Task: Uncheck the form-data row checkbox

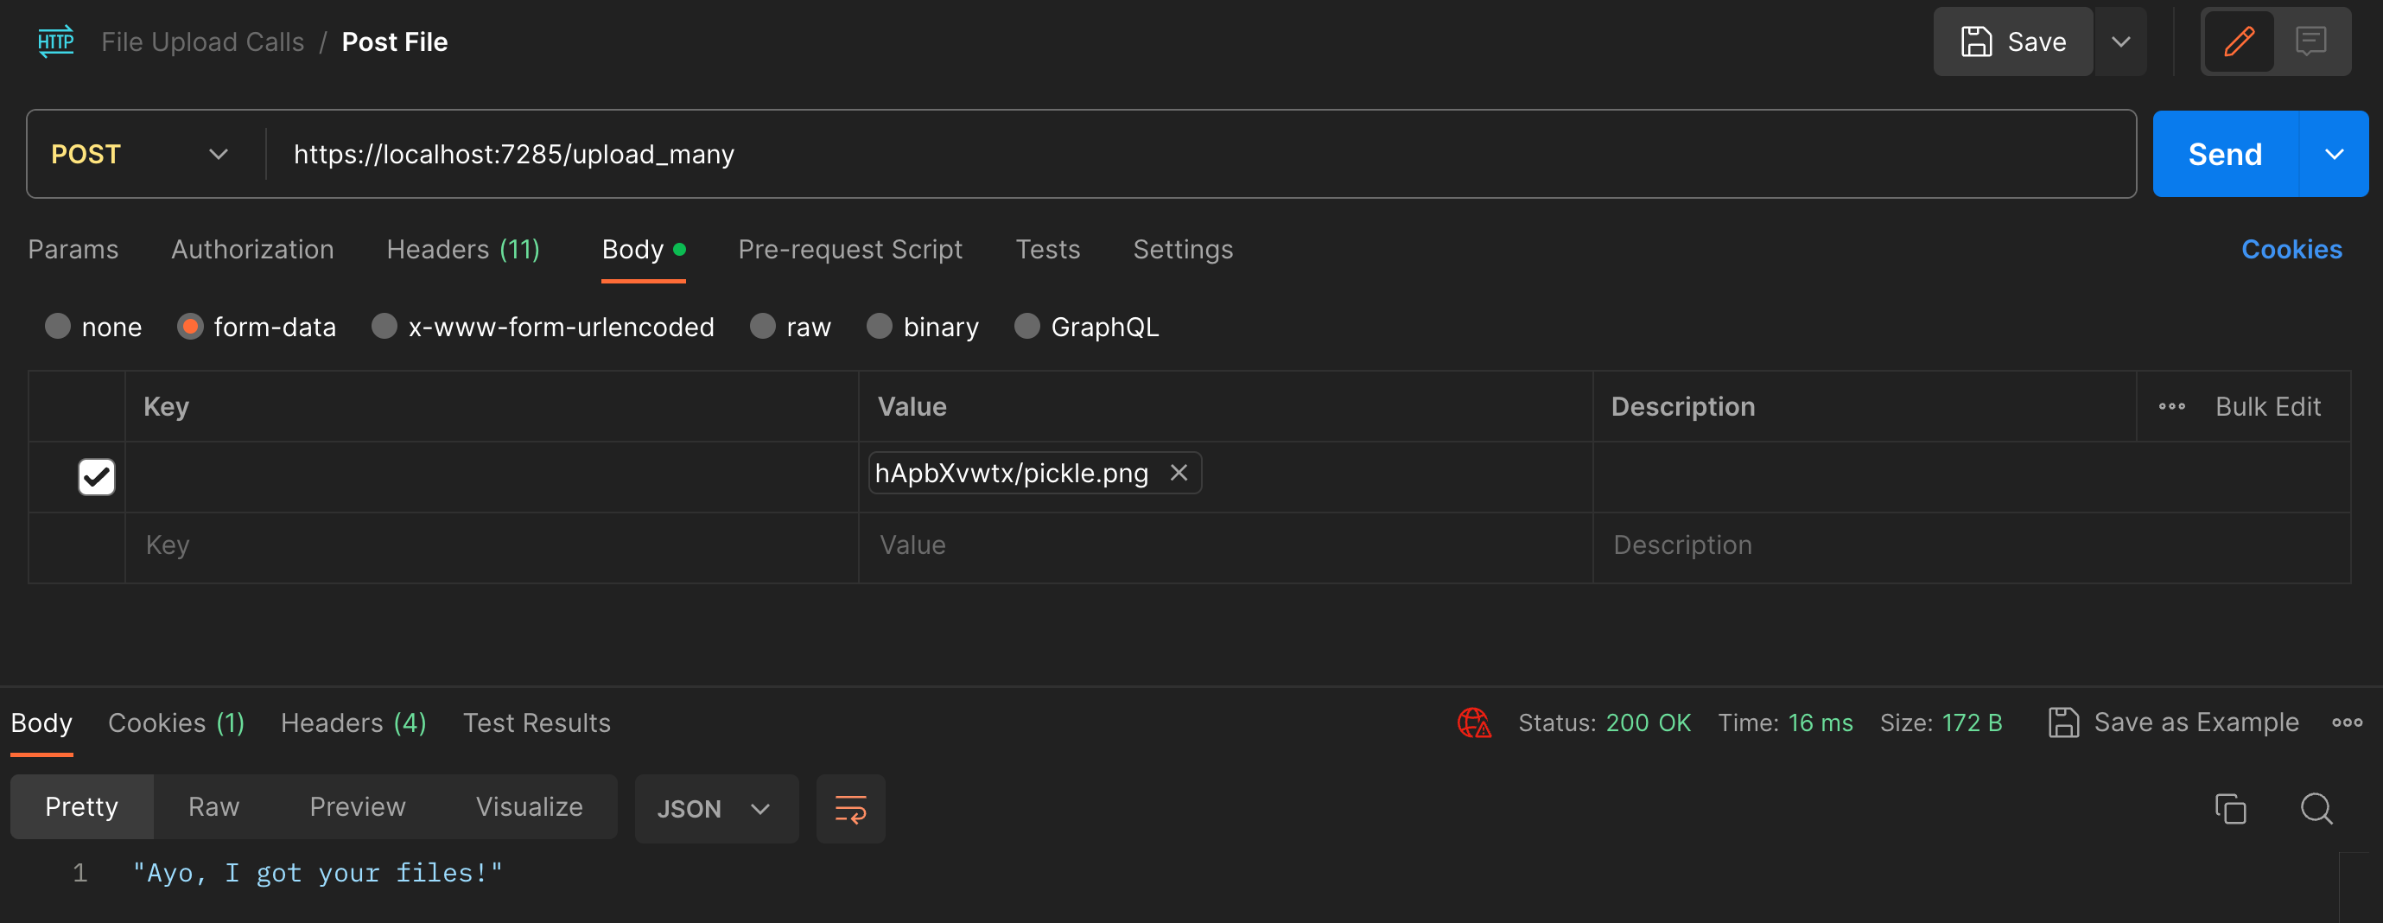Action: point(96,477)
